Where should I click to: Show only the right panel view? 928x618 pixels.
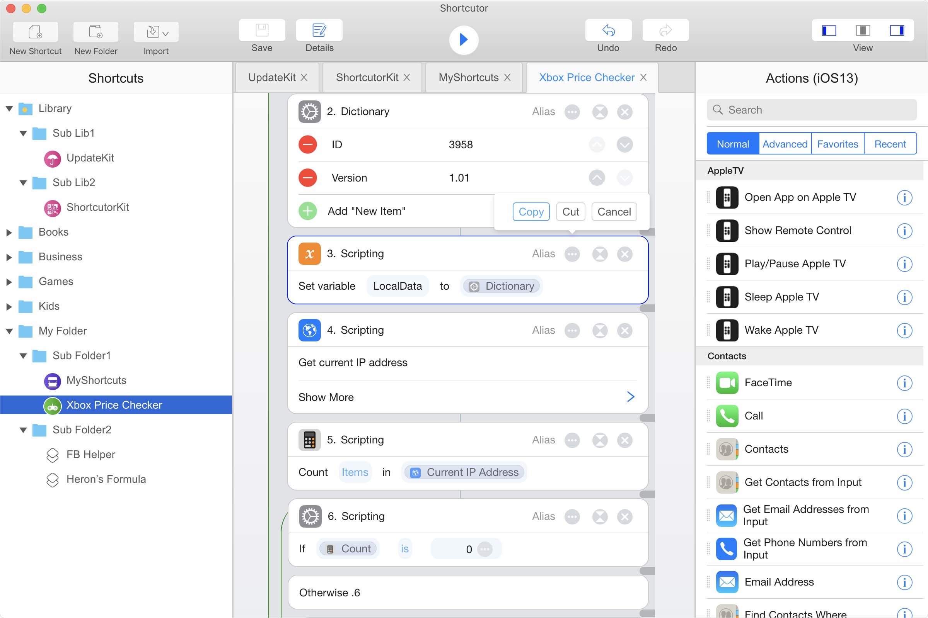pyautogui.click(x=896, y=31)
